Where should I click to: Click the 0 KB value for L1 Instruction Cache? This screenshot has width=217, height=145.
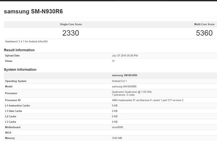(x=115, y=106)
